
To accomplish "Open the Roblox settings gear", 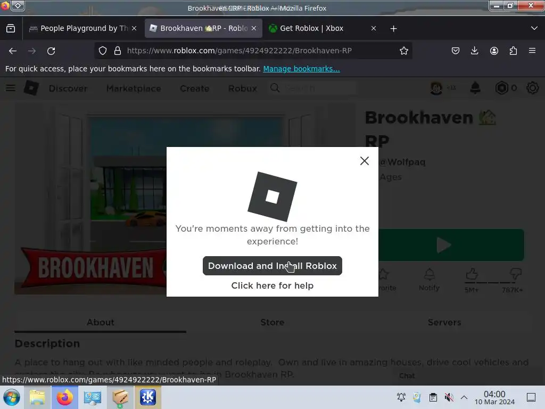I will point(532,88).
